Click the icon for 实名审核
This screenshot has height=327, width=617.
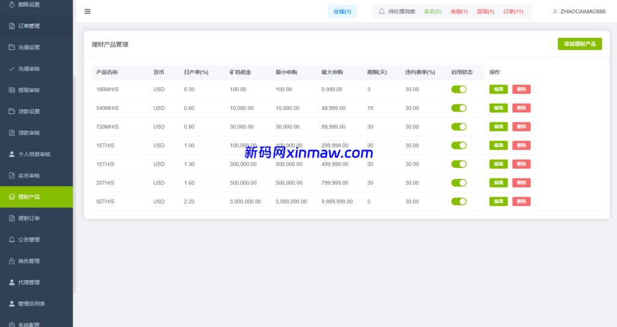click(12, 175)
